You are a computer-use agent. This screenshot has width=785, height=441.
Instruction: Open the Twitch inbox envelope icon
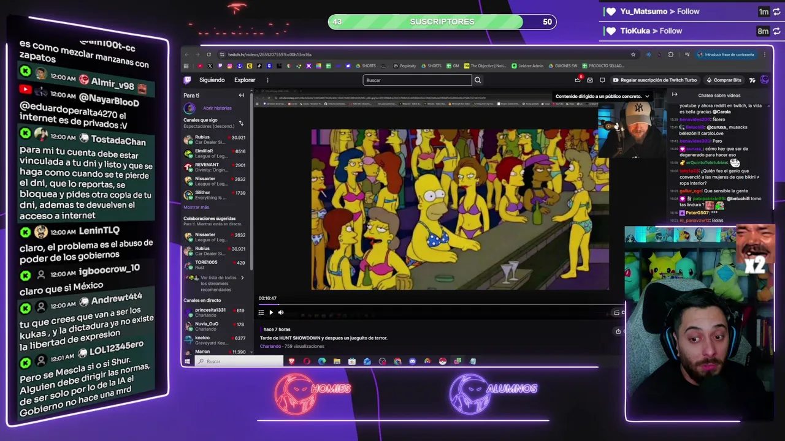click(x=590, y=80)
